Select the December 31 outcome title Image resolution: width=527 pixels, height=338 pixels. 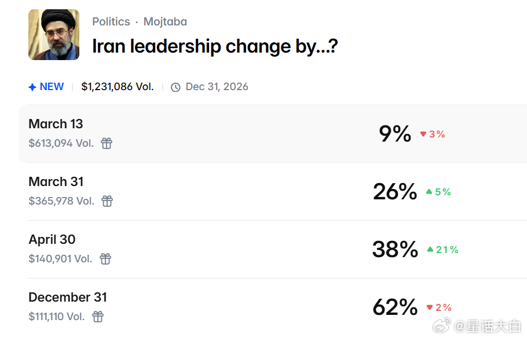click(68, 298)
